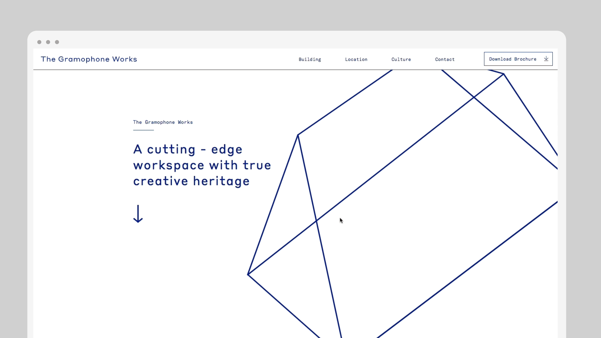
Task: Open the Building menu item
Action: click(310, 59)
